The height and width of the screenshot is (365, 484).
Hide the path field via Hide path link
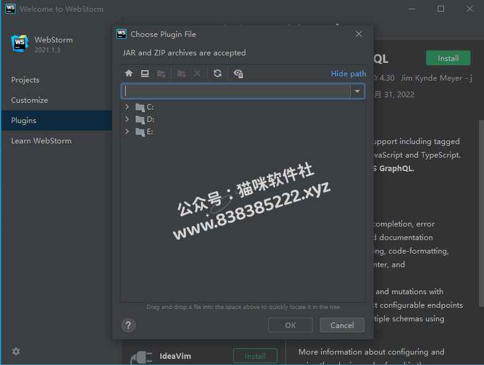348,74
